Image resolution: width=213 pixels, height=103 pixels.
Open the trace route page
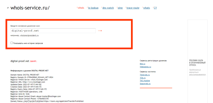(x=133, y=8)
